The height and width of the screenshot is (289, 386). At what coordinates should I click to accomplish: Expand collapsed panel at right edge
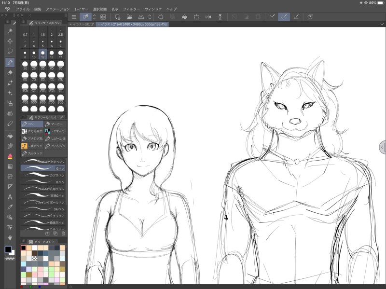tap(383, 147)
